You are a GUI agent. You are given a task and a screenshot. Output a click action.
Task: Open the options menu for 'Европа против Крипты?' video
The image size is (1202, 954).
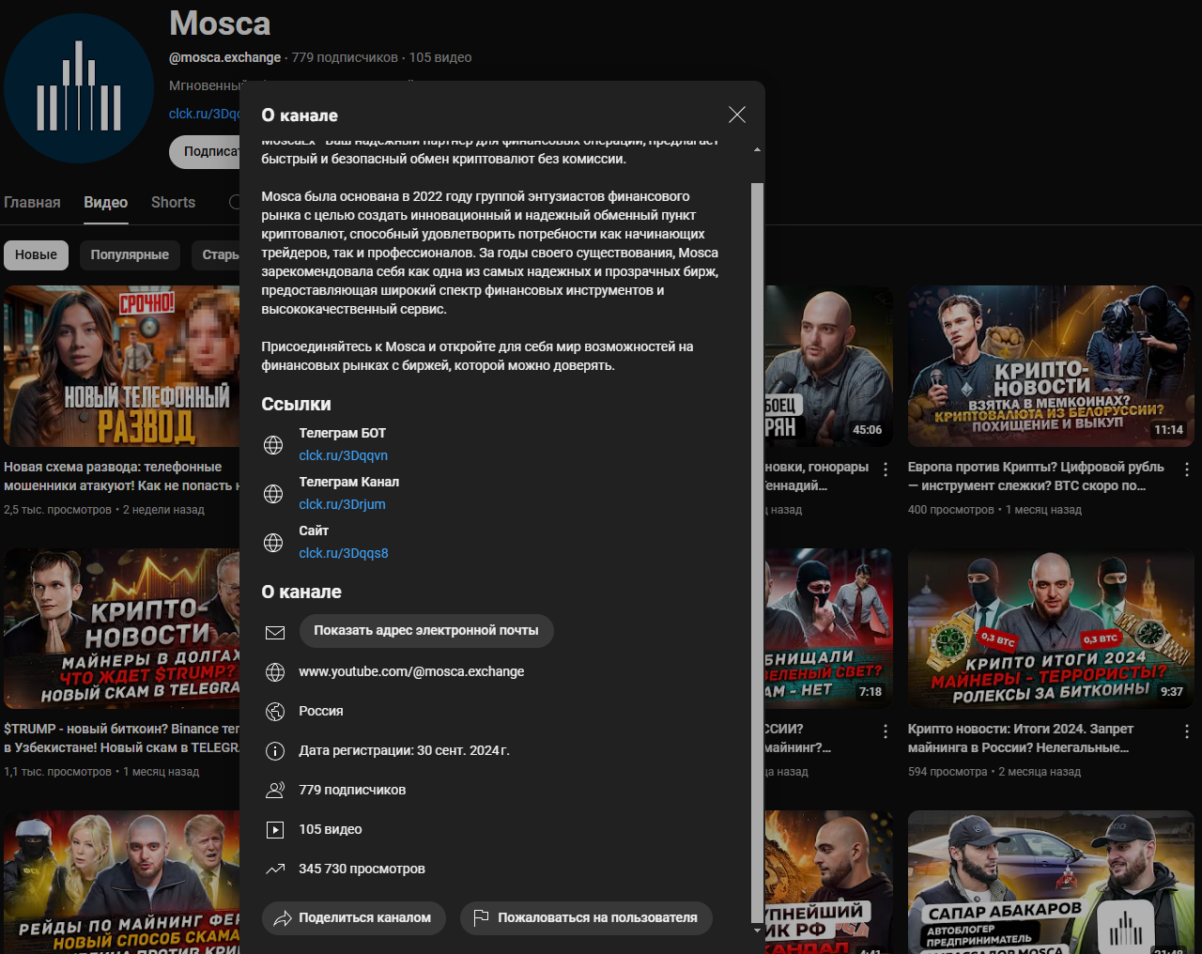click(x=1187, y=469)
